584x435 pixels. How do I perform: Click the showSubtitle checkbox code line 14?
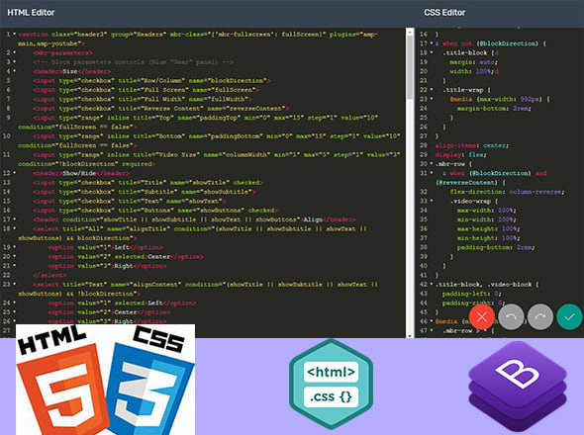click(x=145, y=192)
